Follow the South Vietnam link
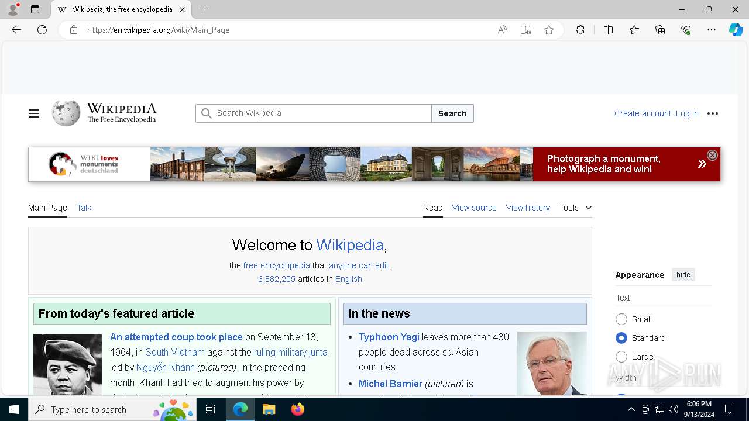Viewport: 749px width, 421px height. [x=175, y=352]
